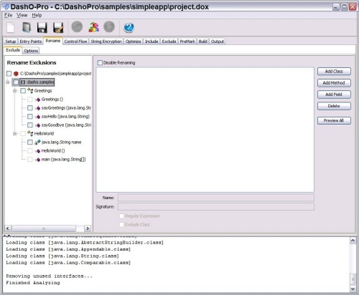
Task: Switch to the Optimize tab
Action: click(134, 42)
